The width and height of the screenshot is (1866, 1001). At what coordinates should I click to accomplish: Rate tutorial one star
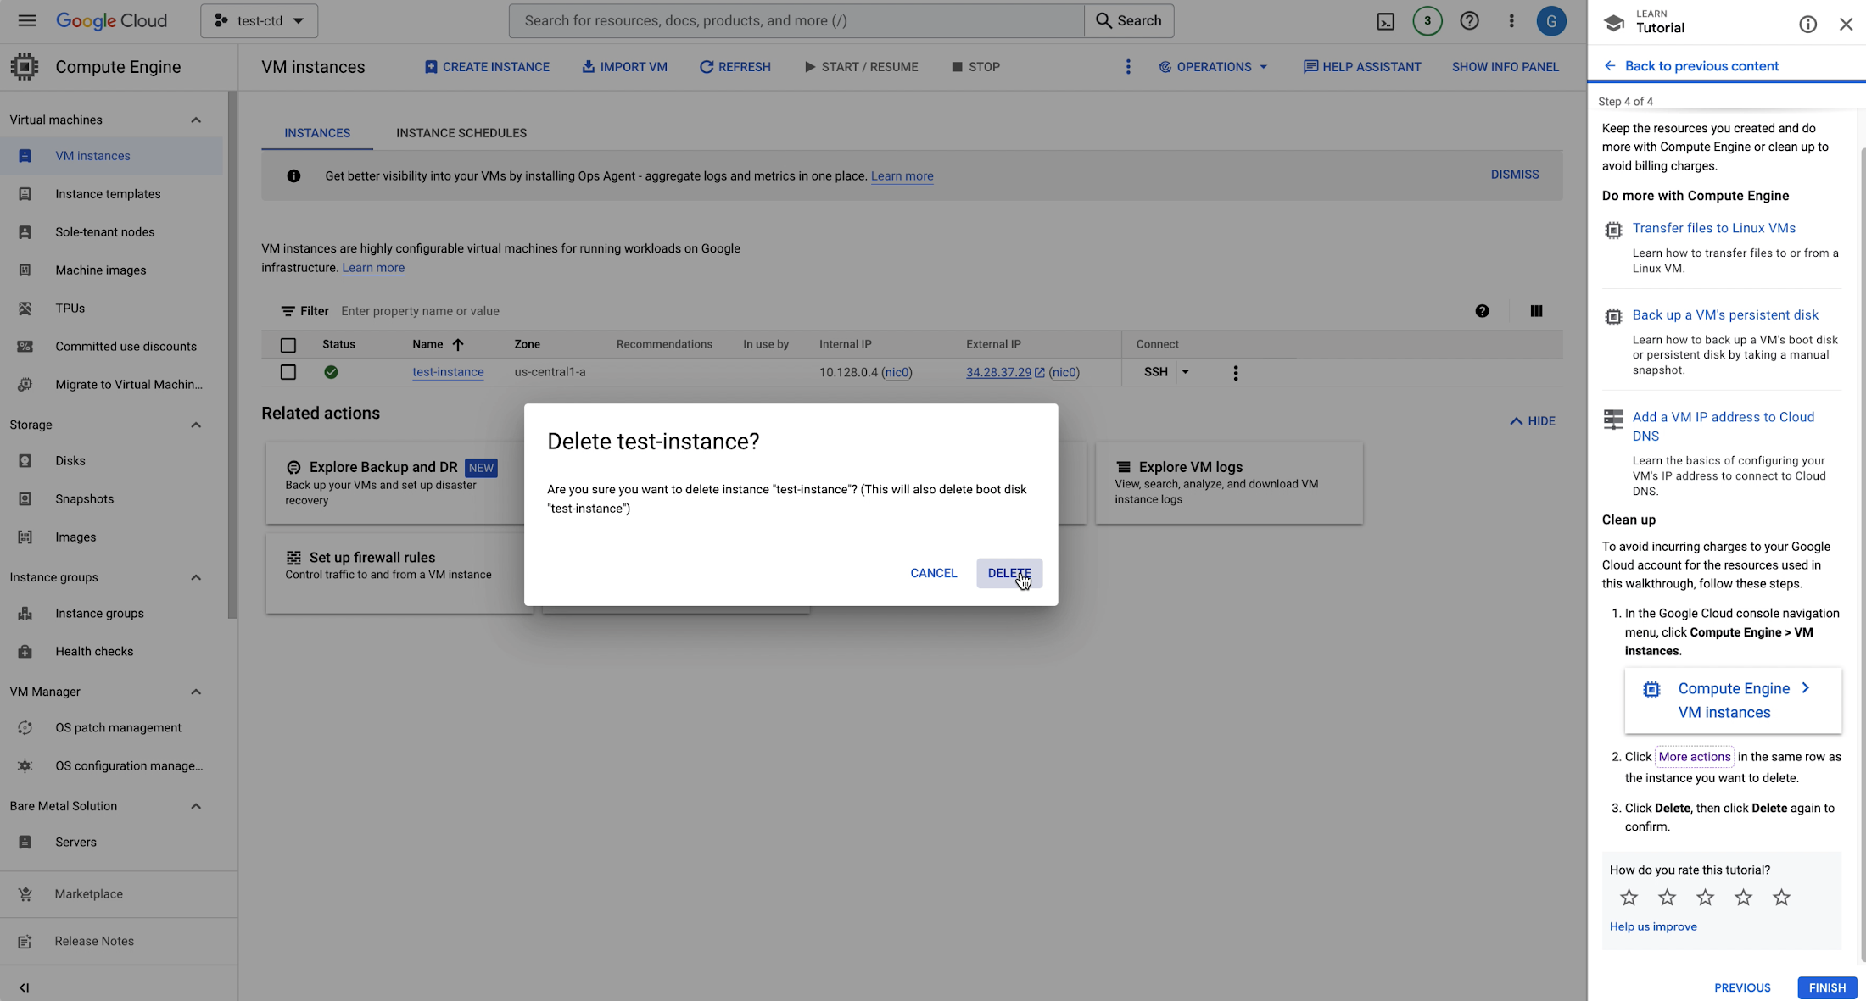tap(1629, 898)
